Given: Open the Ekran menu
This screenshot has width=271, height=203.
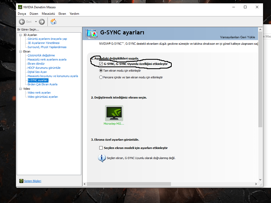Looking at the screenshot, I should (x=62, y=14).
